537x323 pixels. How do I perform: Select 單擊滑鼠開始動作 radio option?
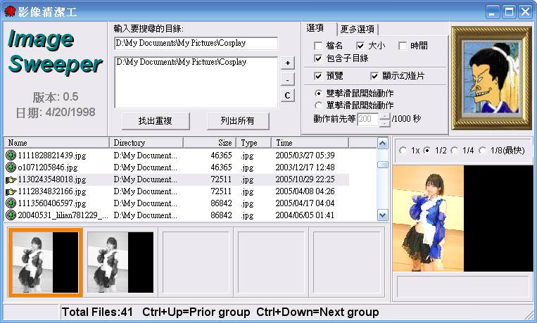(x=318, y=105)
